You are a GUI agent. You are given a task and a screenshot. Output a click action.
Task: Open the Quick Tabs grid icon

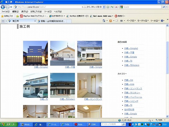pos(3,21)
